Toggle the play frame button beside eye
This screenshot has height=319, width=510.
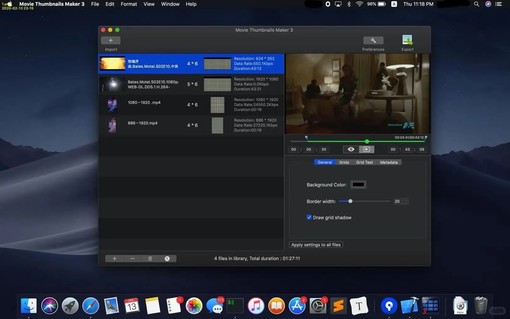pos(366,149)
